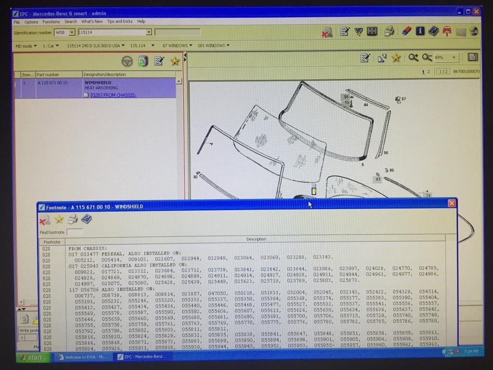Open the 67 WINDOWS group dropdown
The height and width of the screenshot is (370, 493).
coord(177,46)
